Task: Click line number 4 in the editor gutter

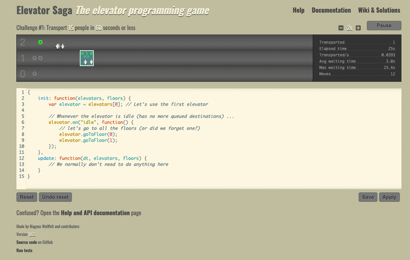Action: (23, 110)
